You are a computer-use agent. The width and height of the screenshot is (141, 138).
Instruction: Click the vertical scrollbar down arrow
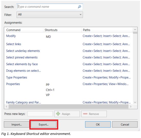pyautogui.click(x=135, y=102)
